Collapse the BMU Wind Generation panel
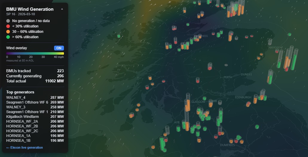 coord(62,9)
